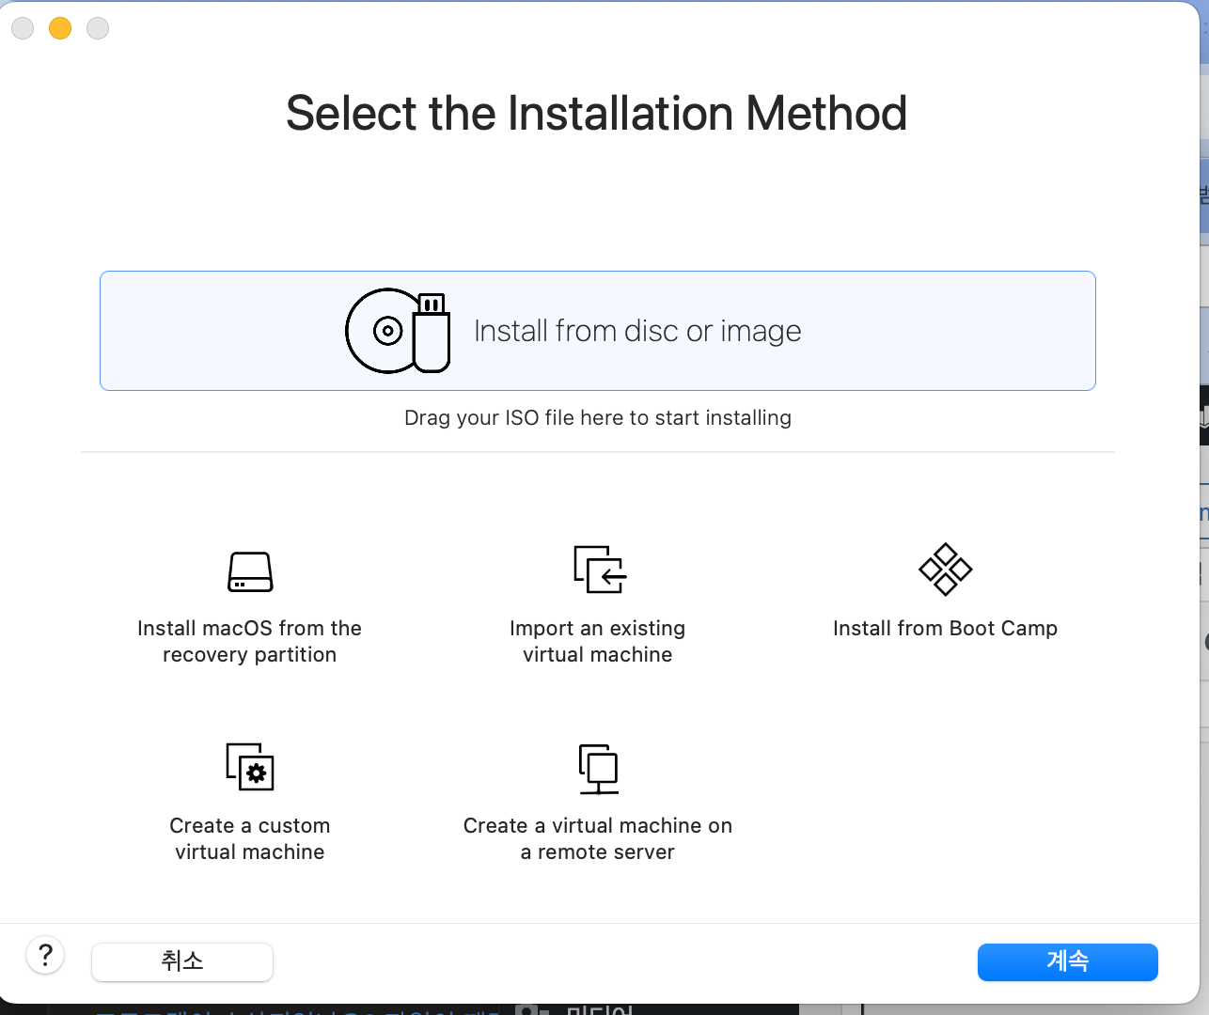Click the custom virtual machine gear icon

coord(250,767)
